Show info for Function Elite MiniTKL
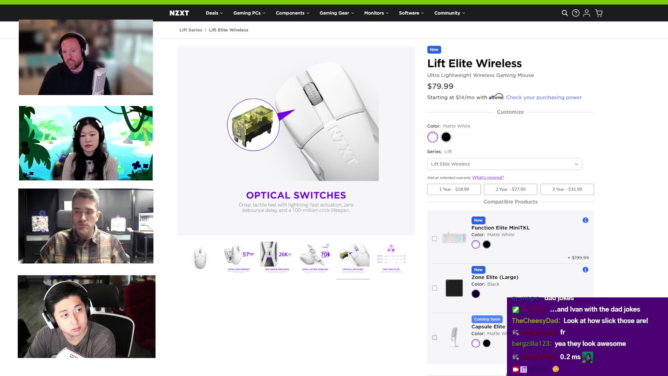 (x=585, y=220)
